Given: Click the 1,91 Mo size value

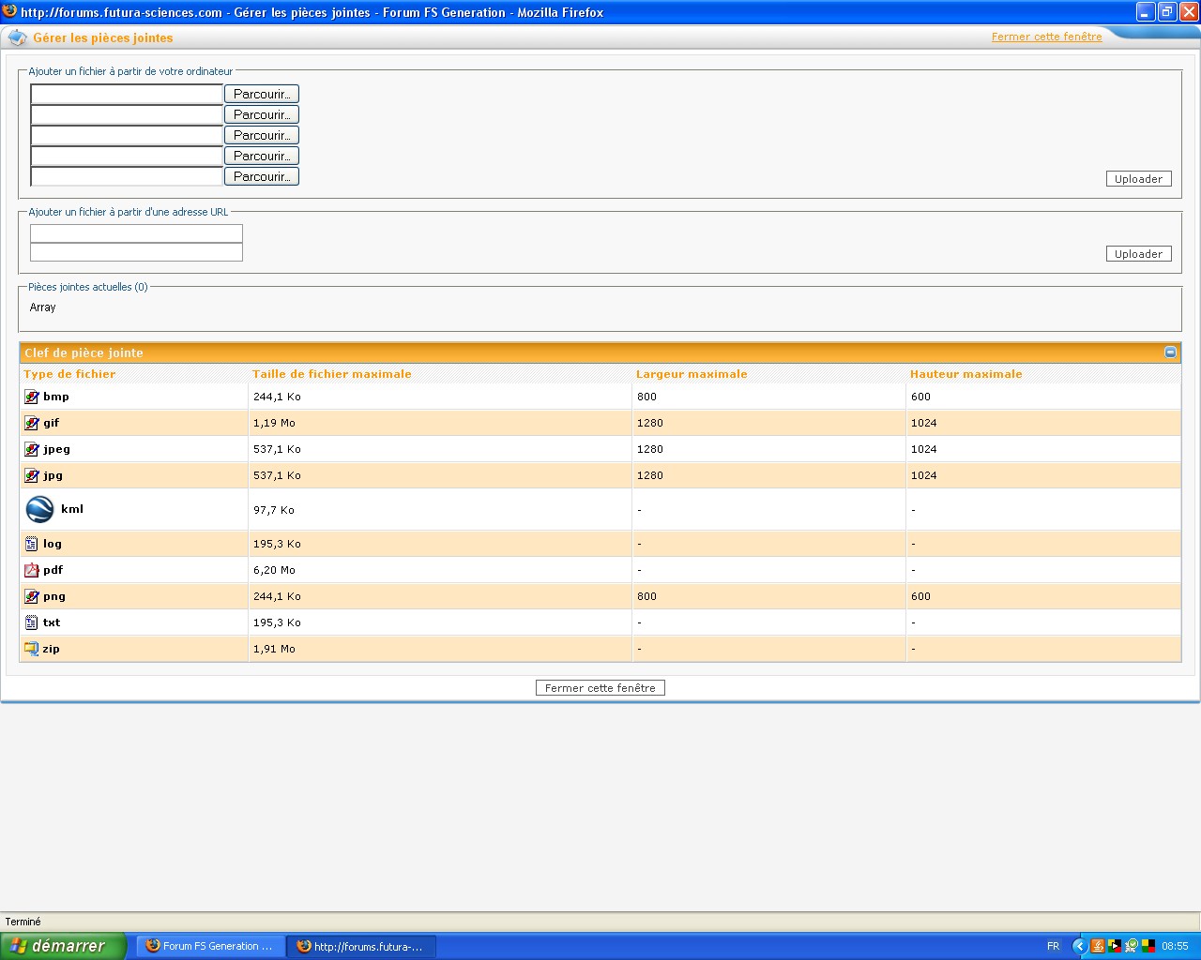Looking at the screenshot, I should click(x=274, y=649).
